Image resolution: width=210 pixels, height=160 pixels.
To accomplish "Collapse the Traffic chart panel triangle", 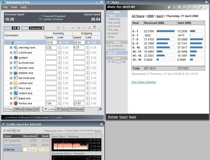I will [3, 124].
